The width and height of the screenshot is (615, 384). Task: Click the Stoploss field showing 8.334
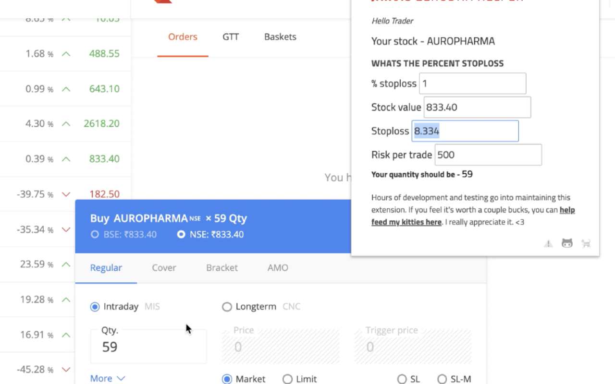tap(465, 131)
